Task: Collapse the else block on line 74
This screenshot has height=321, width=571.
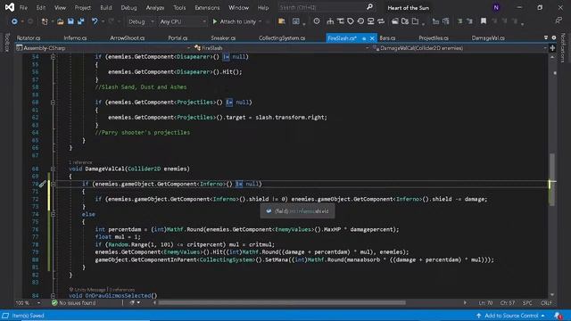Action: [x=54, y=214]
